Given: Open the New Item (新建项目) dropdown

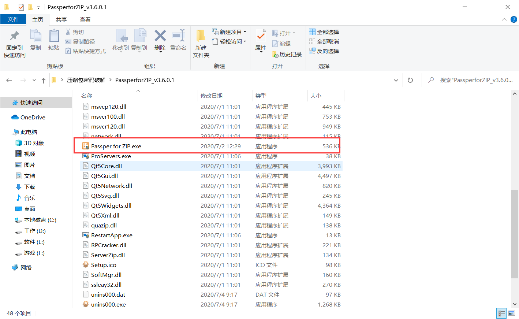Looking at the screenshot, I should [229, 32].
